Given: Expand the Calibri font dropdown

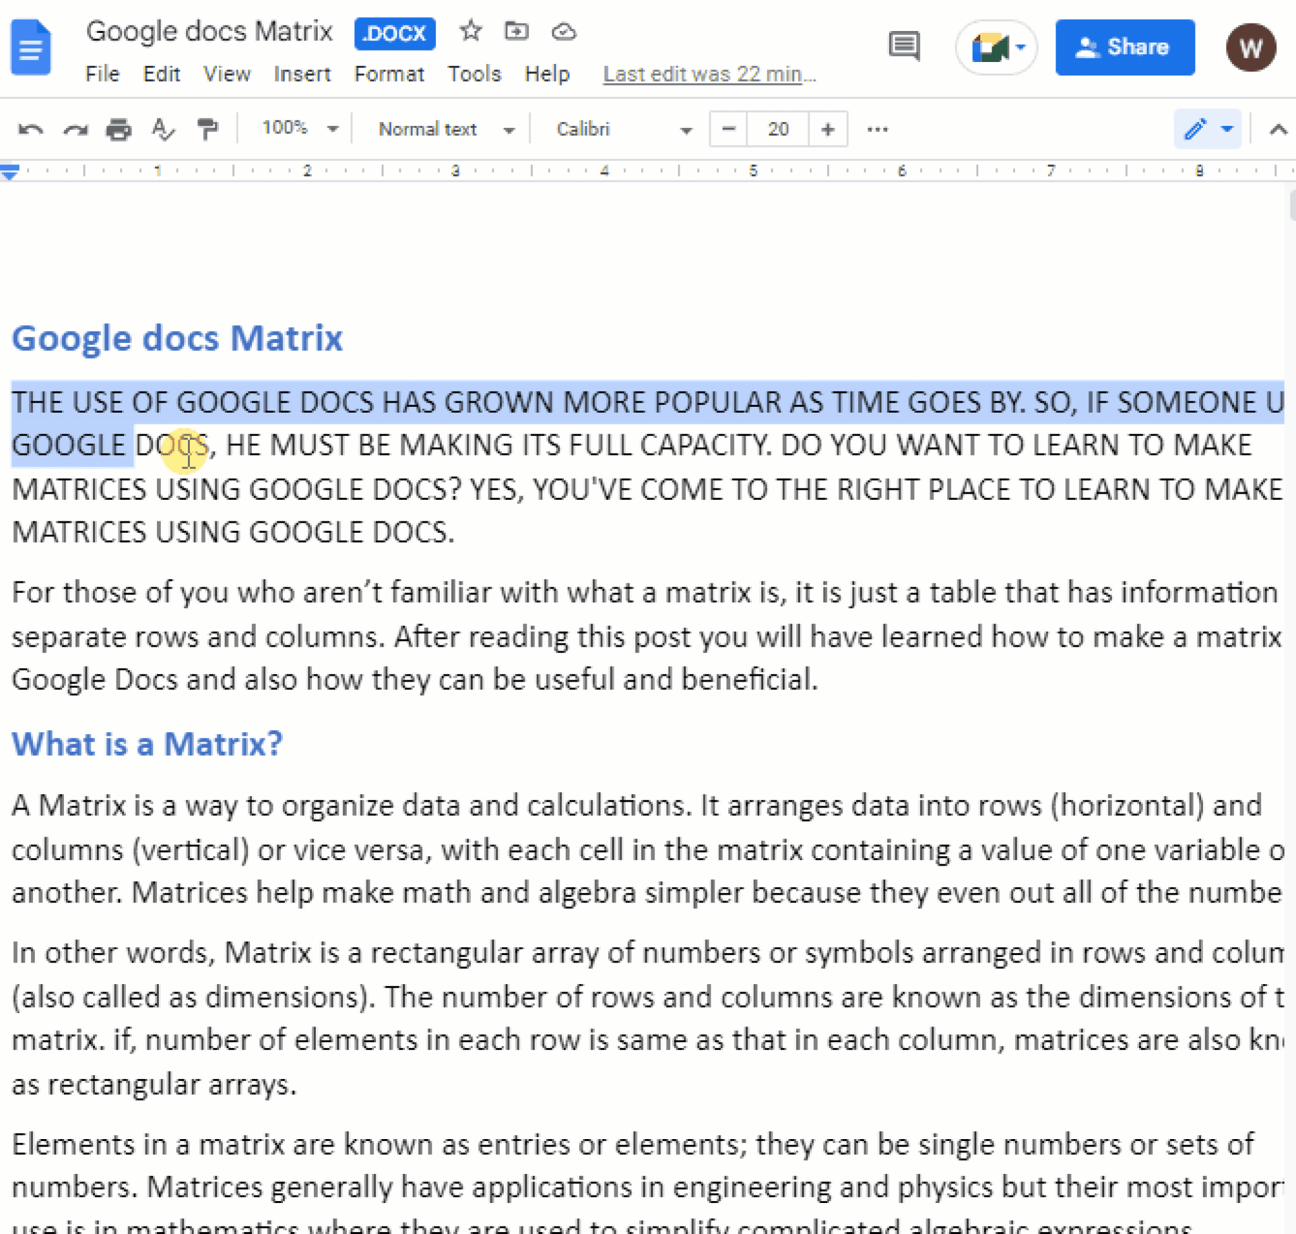Looking at the screenshot, I should coord(683,130).
